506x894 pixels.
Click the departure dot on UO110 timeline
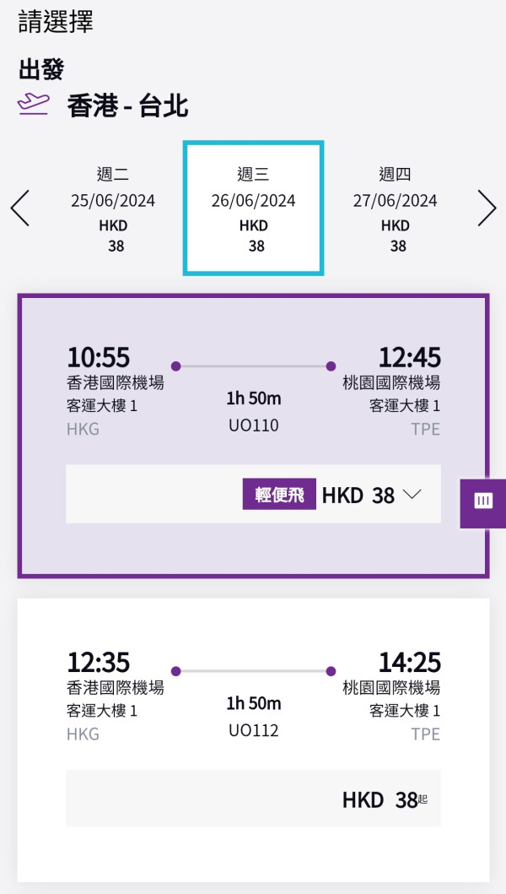point(175,366)
